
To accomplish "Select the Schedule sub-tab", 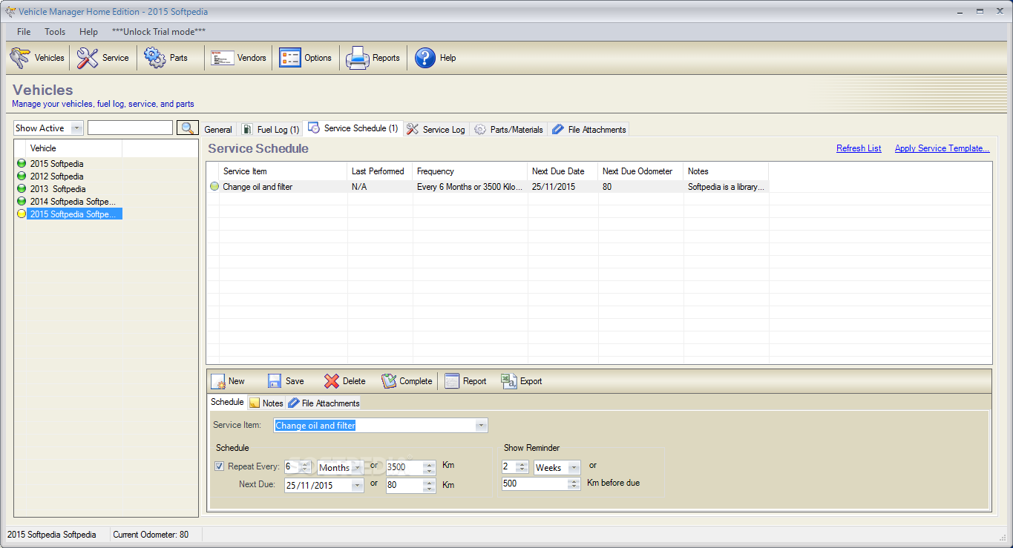I will pos(227,402).
